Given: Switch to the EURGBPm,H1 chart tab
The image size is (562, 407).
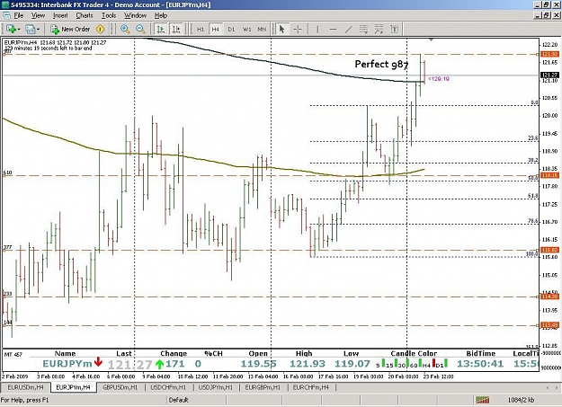Looking at the screenshot, I should [263, 387].
